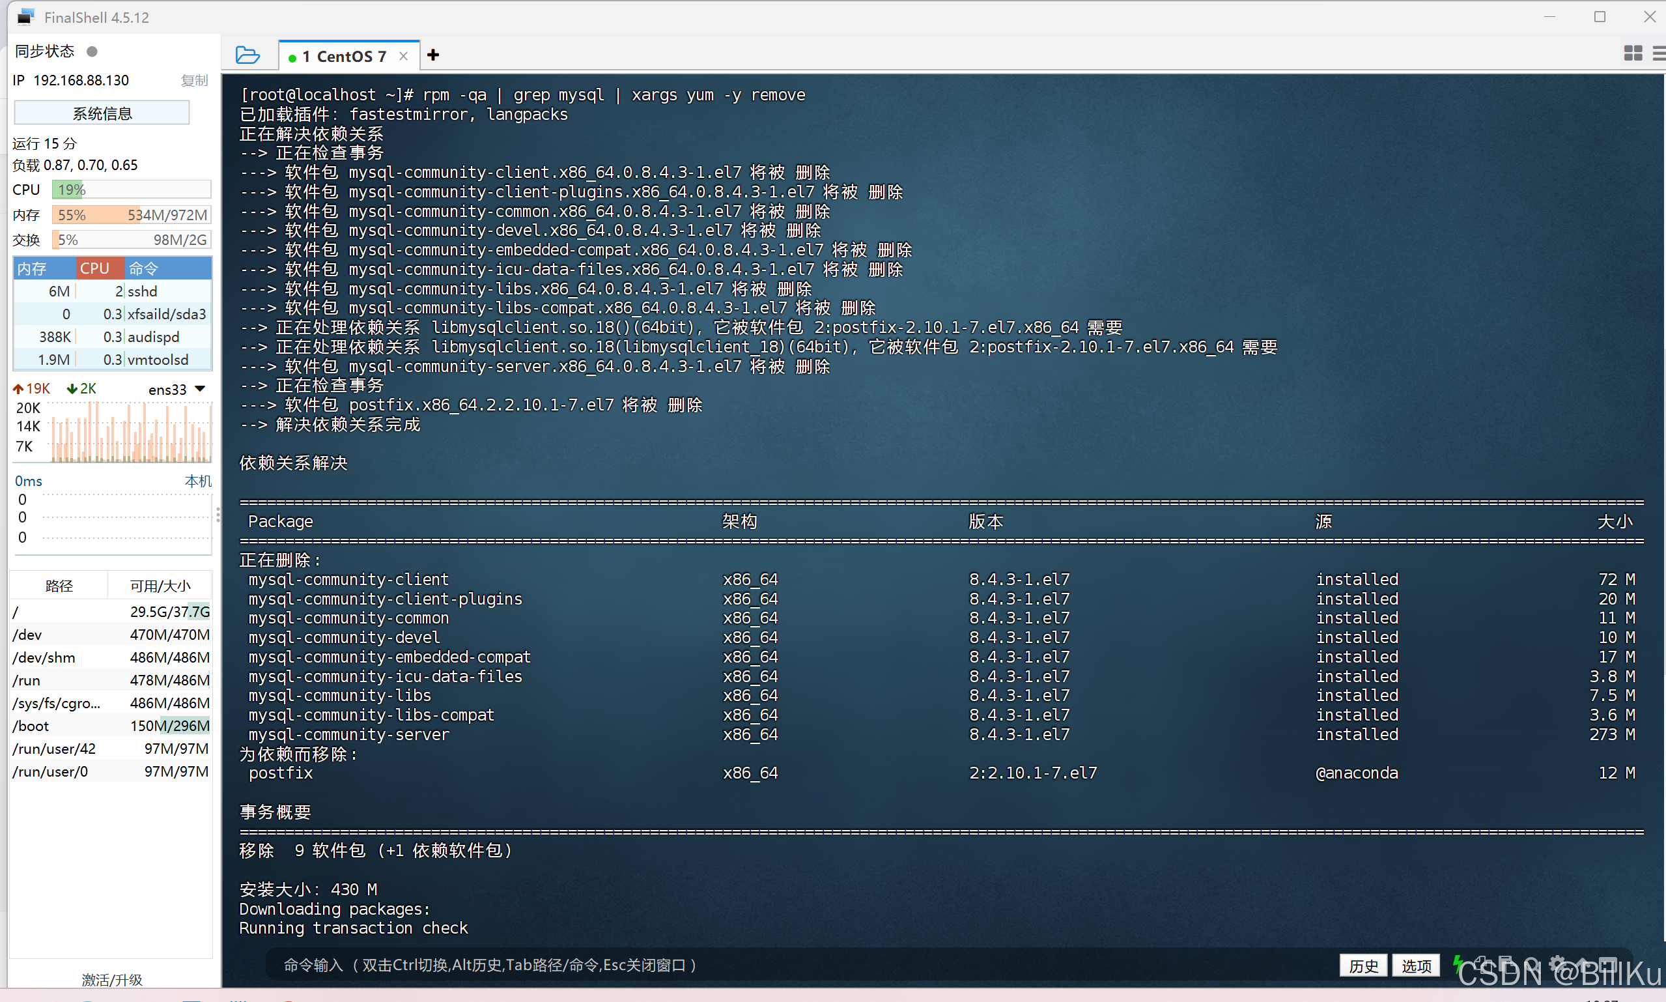Open the 历史 history button
This screenshot has width=1666, height=1002.
pyautogui.click(x=1363, y=966)
